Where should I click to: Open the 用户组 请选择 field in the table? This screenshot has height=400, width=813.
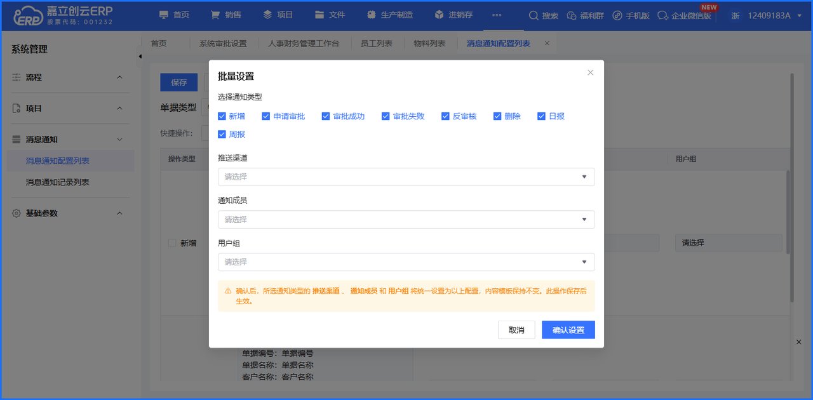pos(729,243)
